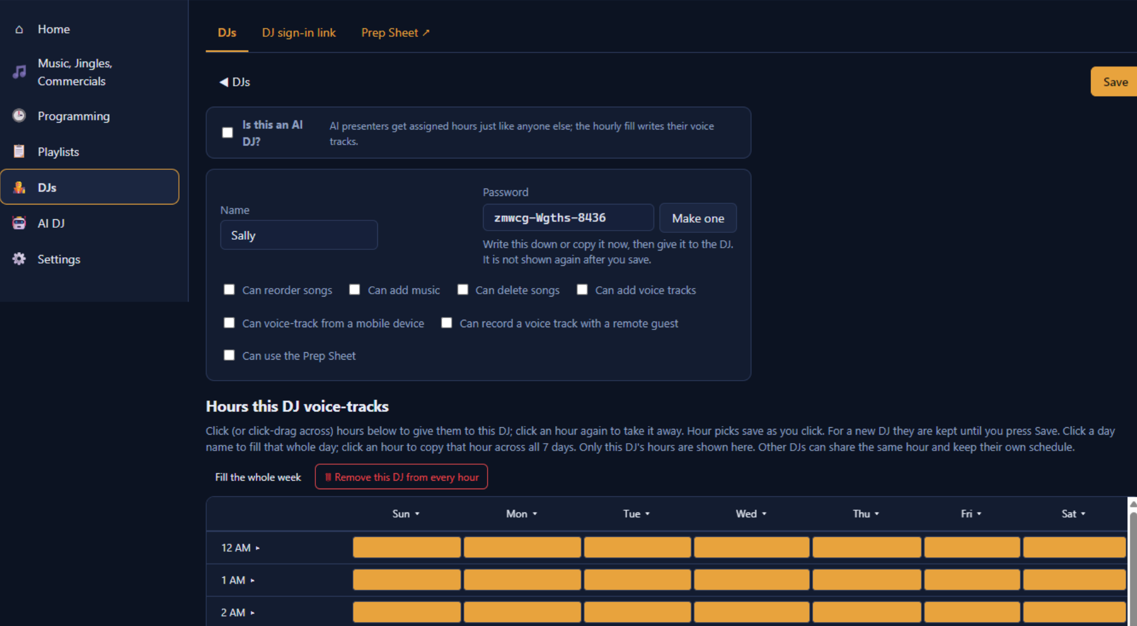The height and width of the screenshot is (626, 1137).
Task: Generate a password with Make one
Action: (x=698, y=218)
